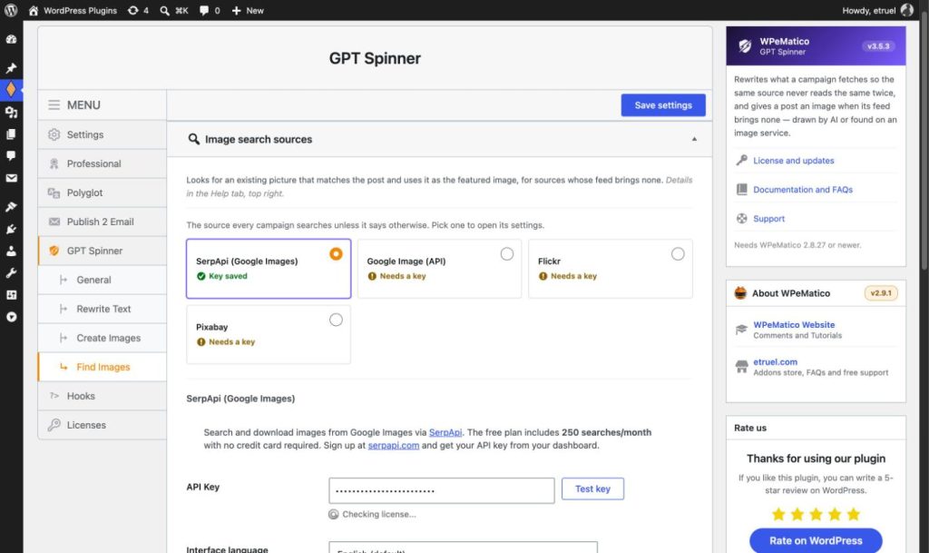Open the Plugins plug icon in sidebar
Viewport: 929px width, 553px height.
(11, 229)
